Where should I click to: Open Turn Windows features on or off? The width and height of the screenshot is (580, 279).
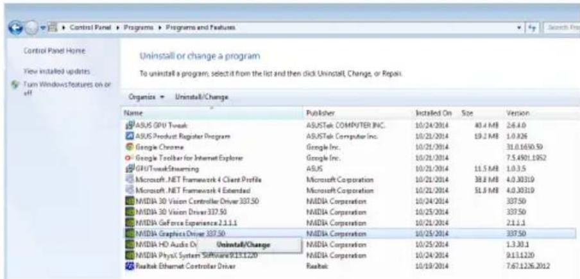(67, 89)
